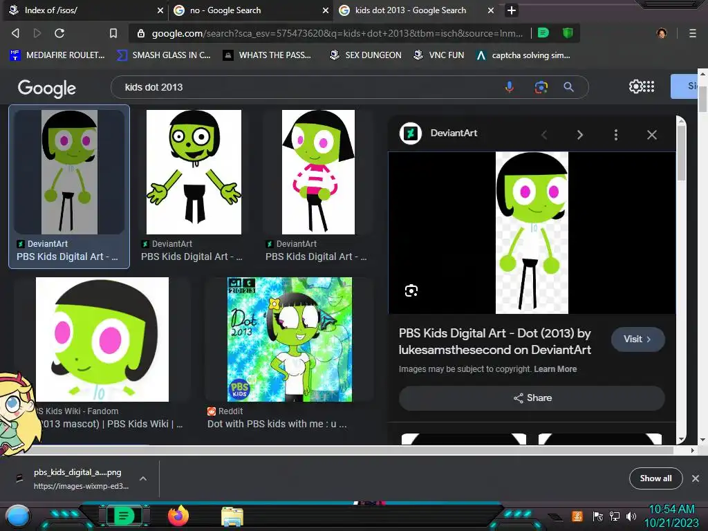Open the SMASH GLASS IN C... bookmark
708x531 pixels.
pos(164,55)
